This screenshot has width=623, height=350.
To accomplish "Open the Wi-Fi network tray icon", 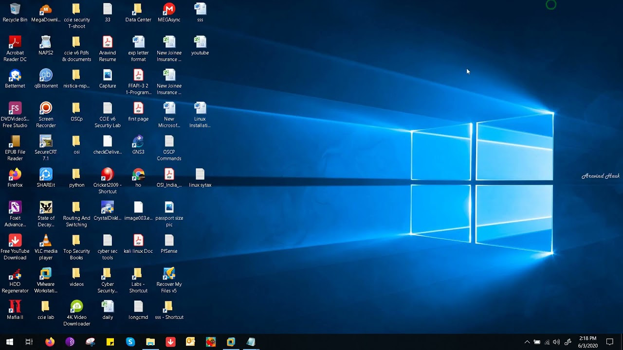I will click(547, 342).
